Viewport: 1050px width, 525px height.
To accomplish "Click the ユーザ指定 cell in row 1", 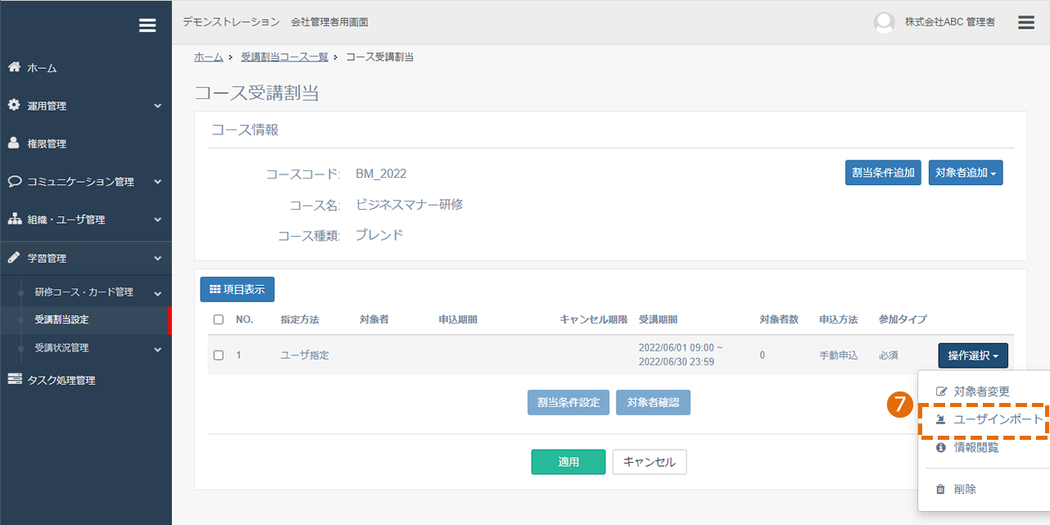I will (x=305, y=355).
